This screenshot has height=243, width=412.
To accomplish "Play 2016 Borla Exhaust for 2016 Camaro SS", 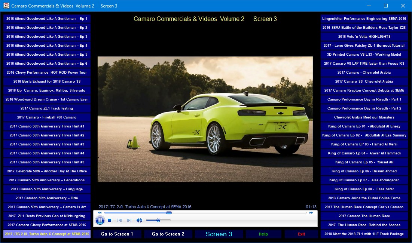I will 47,81.
